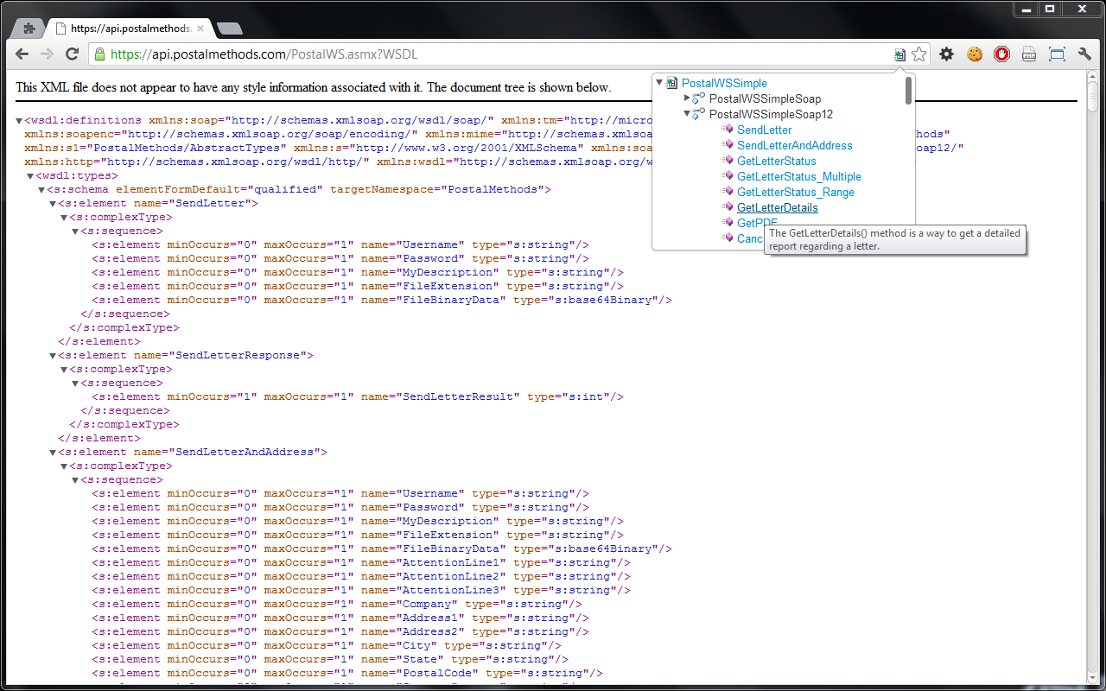Collapse the s:schema node
The image size is (1106, 691).
coord(41,190)
